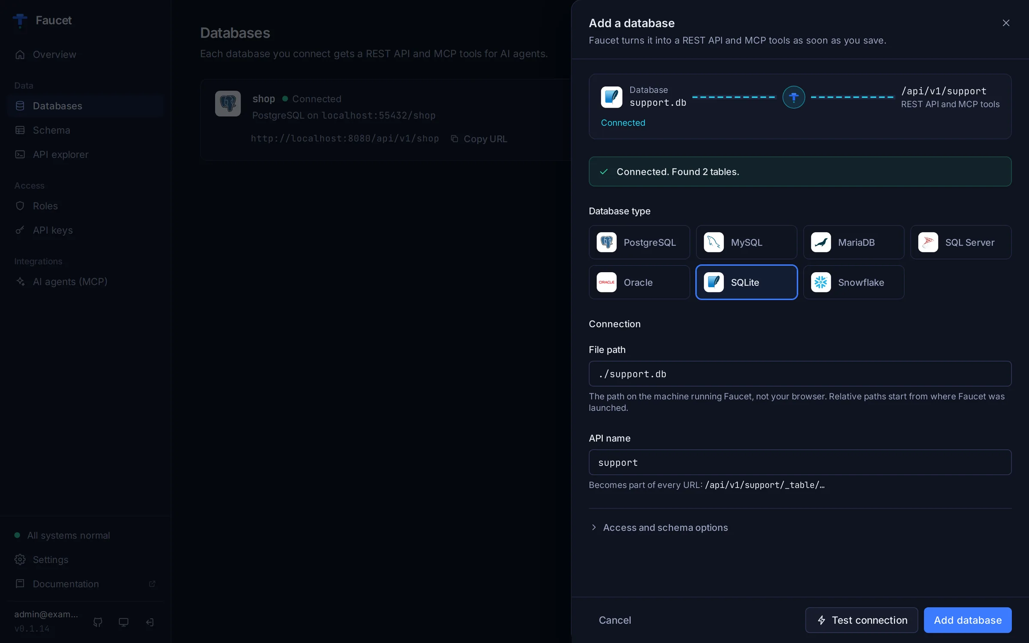Go to Overview in sidebar

click(86, 54)
